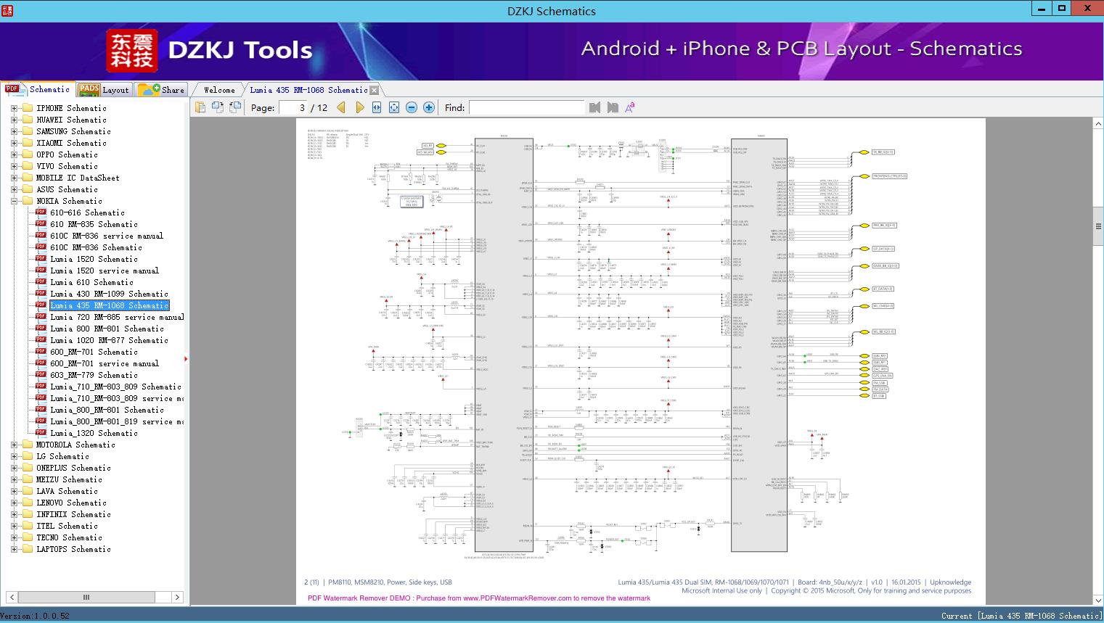The width and height of the screenshot is (1104, 623).
Task: Select the LENOVO Schematic folder
Action: (71, 503)
